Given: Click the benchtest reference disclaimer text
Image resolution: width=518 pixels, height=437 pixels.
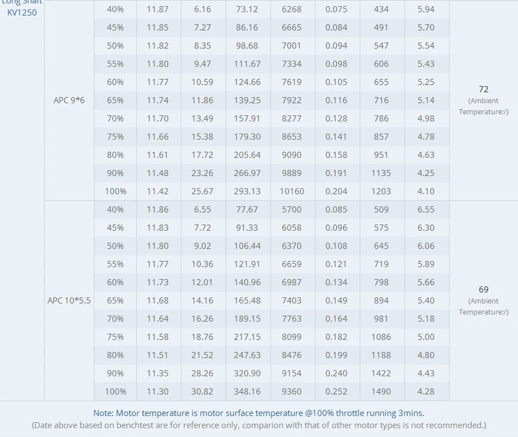Looking at the screenshot, I should (x=259, y=425).
